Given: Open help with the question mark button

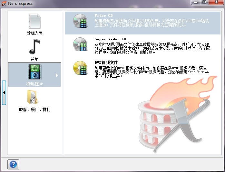Looking at the screenshot, I should click(x=13, y=164).
